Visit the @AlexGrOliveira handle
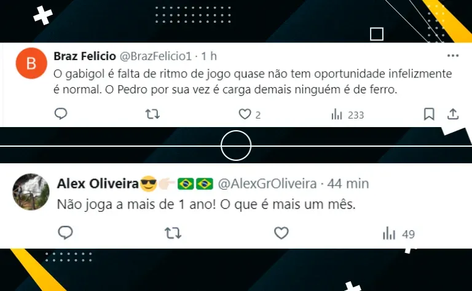472x291 pixels. coord(267,184)
